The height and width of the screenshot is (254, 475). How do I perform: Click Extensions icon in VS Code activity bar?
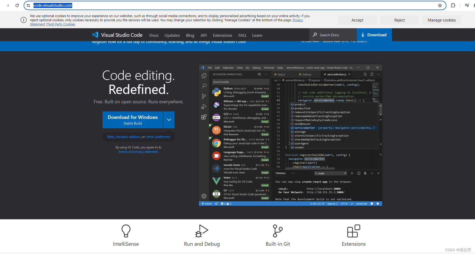[204, 117]
